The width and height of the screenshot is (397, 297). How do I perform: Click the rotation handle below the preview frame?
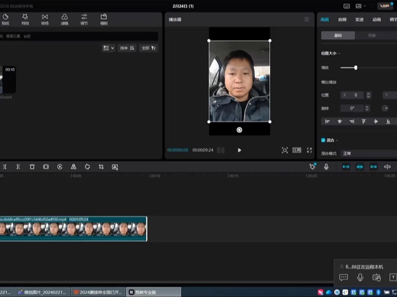click(x=239, y=130)
